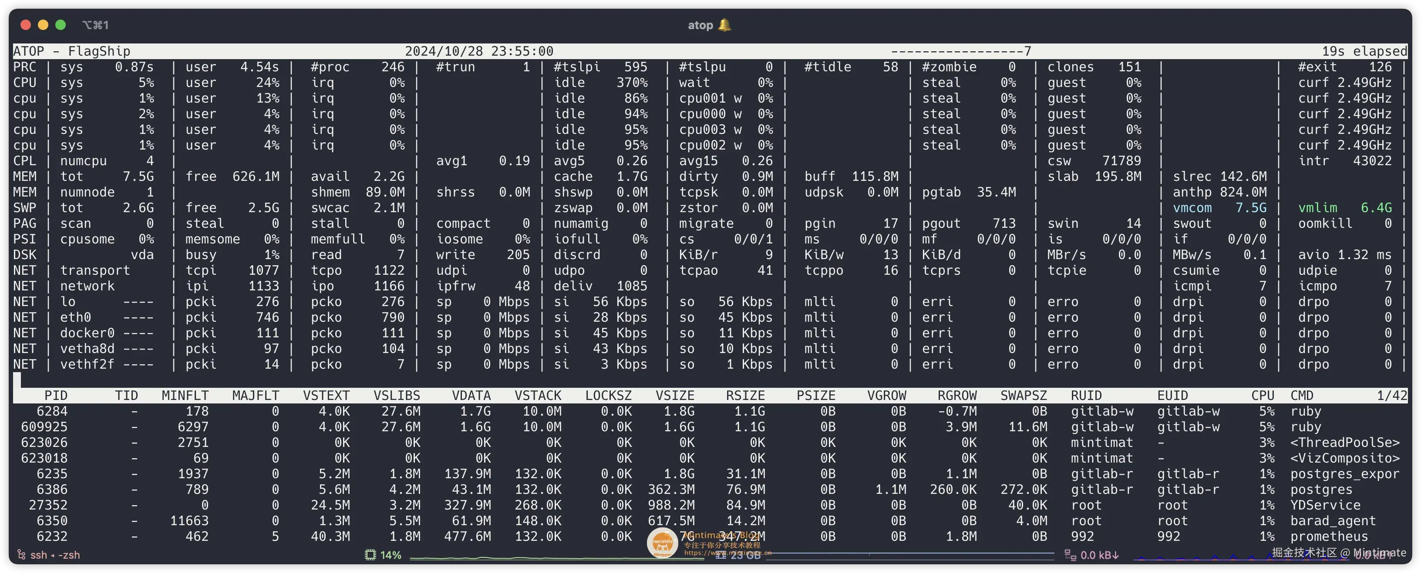Viewport: 1421px width, 573px height.
Task: Click the MINFLT column header
Action: point(185,396)
